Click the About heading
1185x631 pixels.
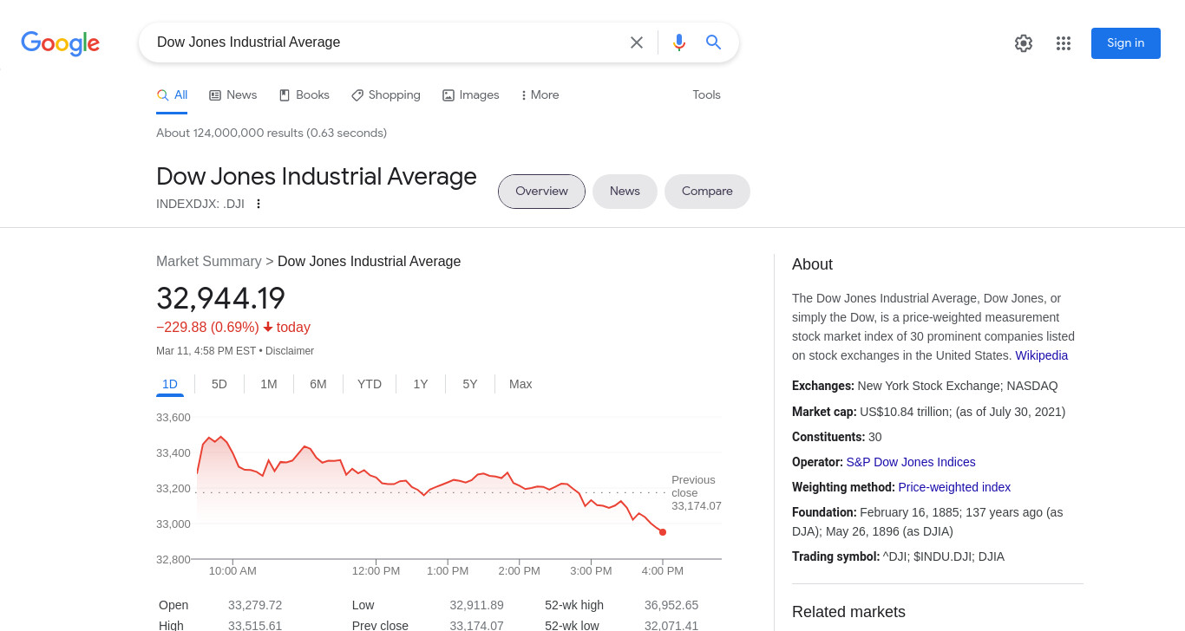pos(812,264)
